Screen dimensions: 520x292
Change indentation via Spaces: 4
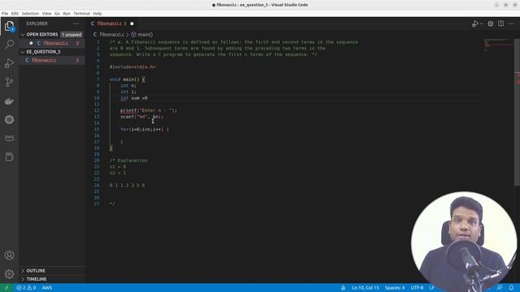[x=395, y=288]
